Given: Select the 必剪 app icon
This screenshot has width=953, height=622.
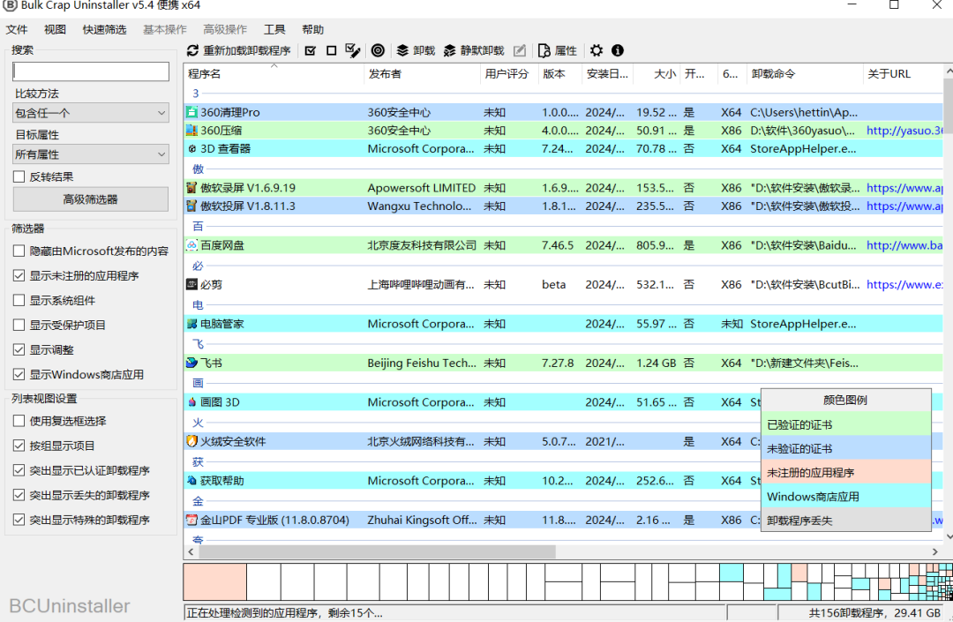Looking at the screenshot, I should (x=192, y=284).
